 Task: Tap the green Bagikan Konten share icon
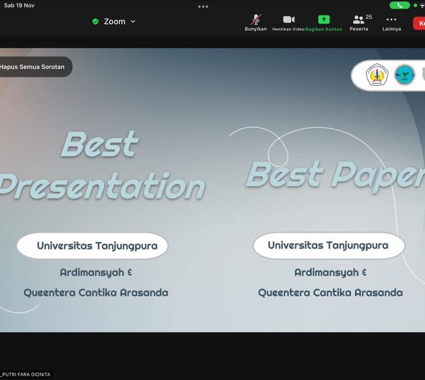click(324, 20)
